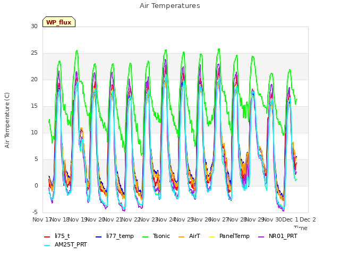
Task: Click the yellow PanelTemp legend swatch
Action: [x=211, y=237]
